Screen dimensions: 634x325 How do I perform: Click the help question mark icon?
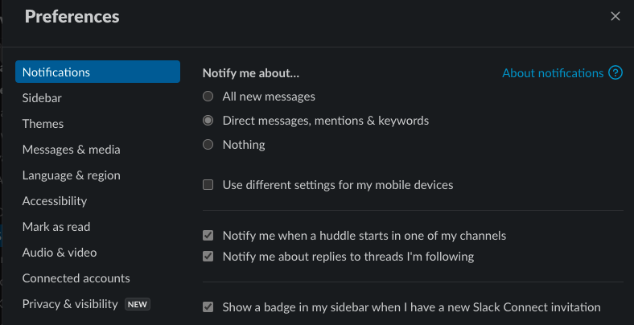(615, 73)
